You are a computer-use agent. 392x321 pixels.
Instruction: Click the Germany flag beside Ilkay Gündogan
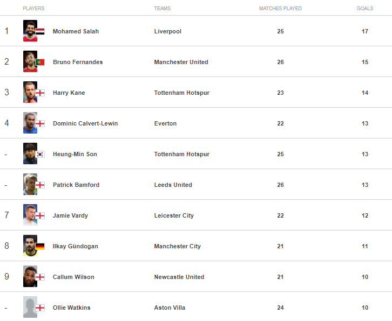tap(40, 247)
